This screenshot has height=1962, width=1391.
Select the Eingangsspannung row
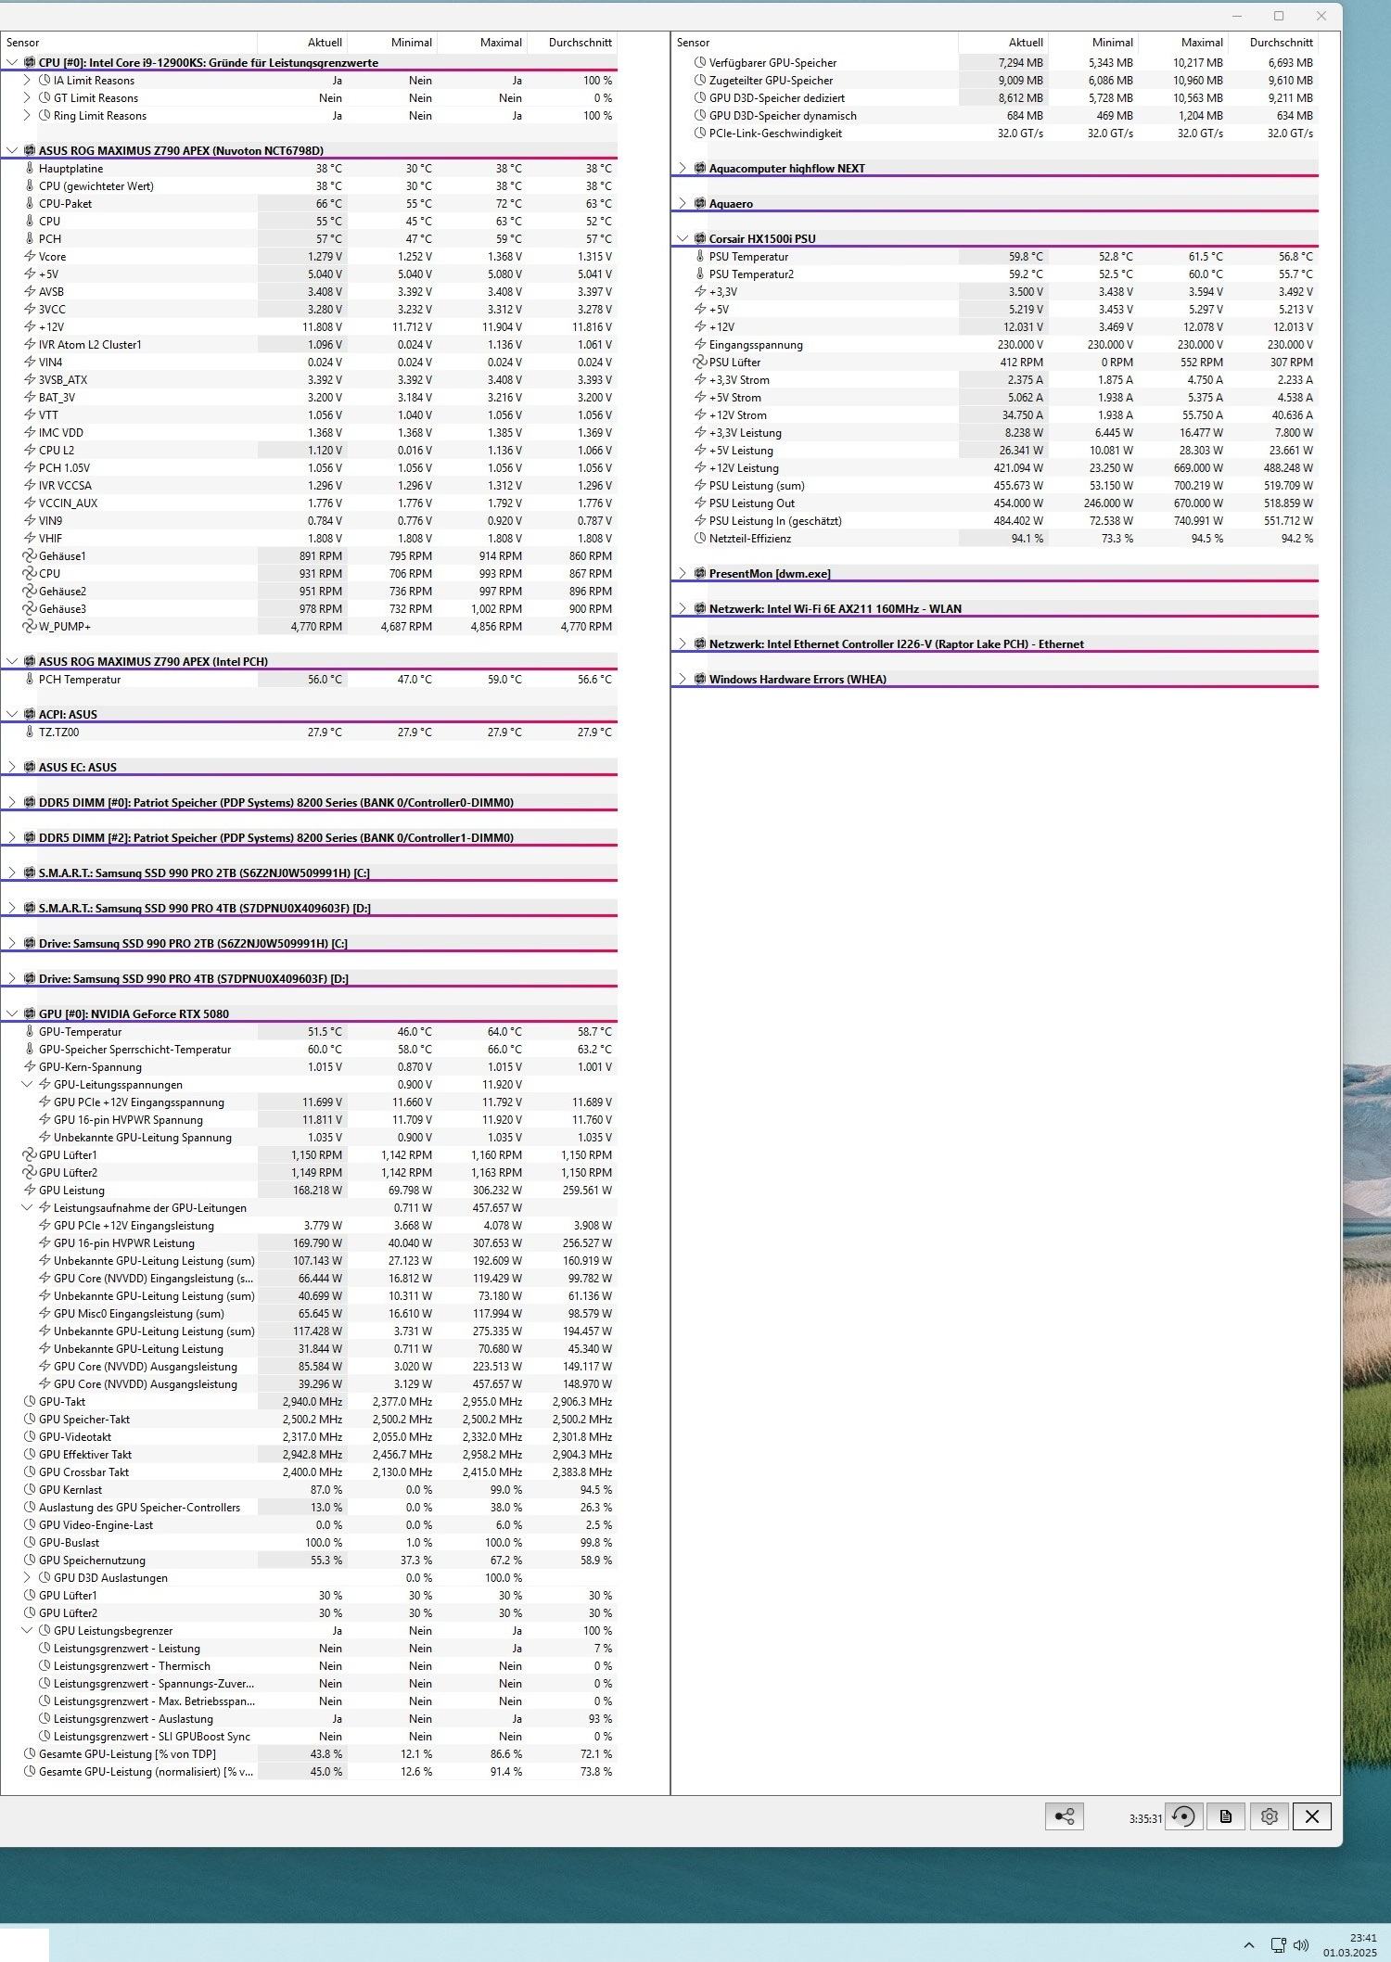(995, 344)
